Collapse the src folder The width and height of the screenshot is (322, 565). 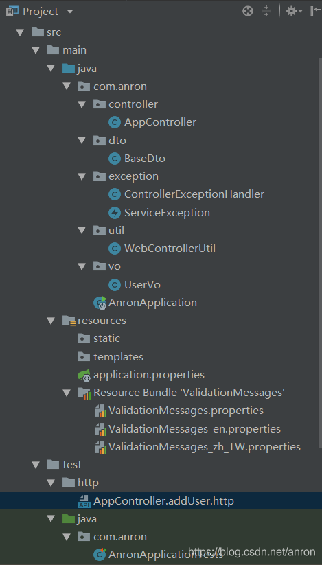point(20,32)
